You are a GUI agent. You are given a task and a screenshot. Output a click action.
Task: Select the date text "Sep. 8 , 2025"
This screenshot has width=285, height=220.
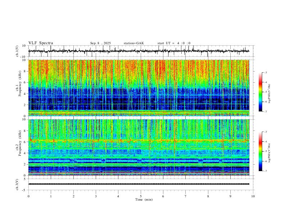[x=100, y=43]
